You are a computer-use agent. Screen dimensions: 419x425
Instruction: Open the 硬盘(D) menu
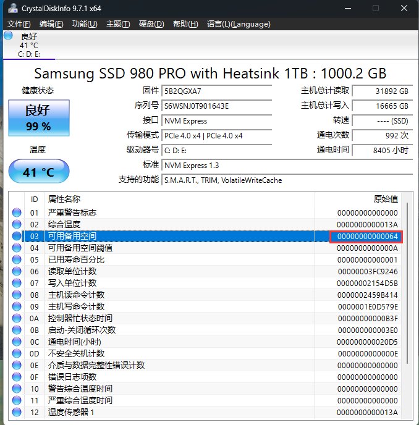[151, 24]
